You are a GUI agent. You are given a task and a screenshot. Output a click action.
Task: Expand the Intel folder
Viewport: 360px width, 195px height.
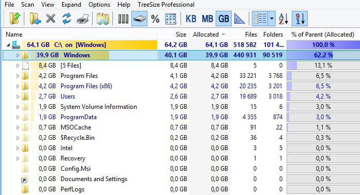pyautogui.click(x=18, y=148)
